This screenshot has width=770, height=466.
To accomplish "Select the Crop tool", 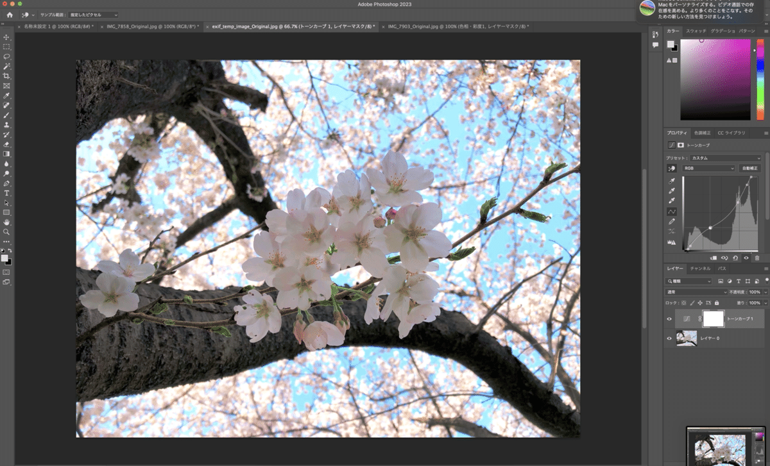I will click(7, 76).
